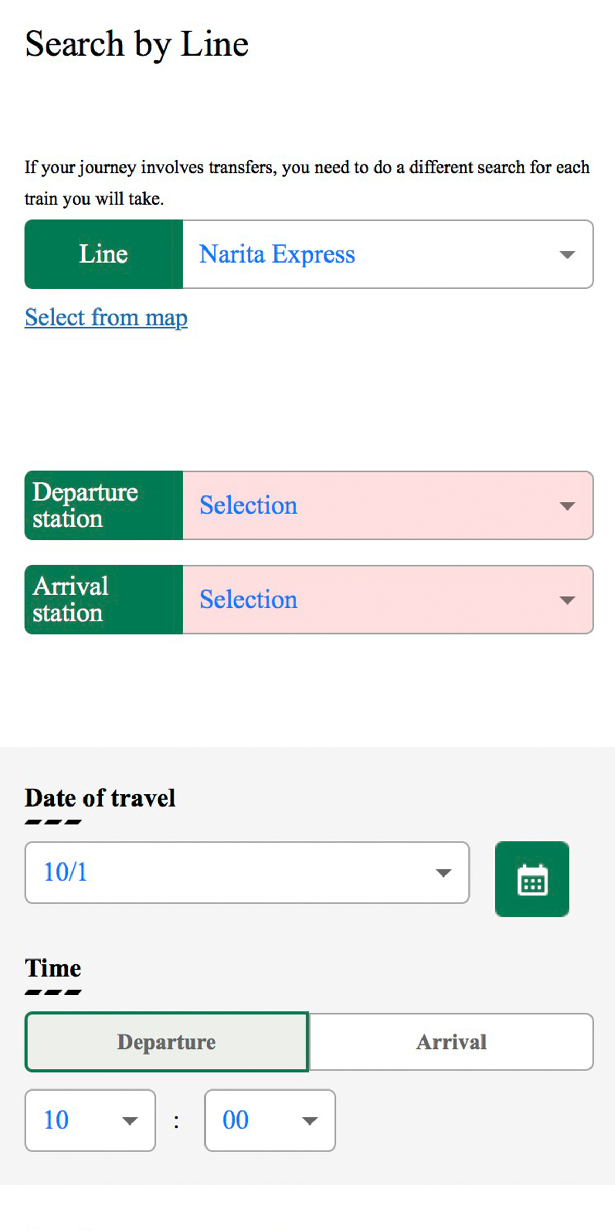The width and height of the screenshot is (615, 1231).
Task: Select the Departure time option
Action: tap(166, 1042)
